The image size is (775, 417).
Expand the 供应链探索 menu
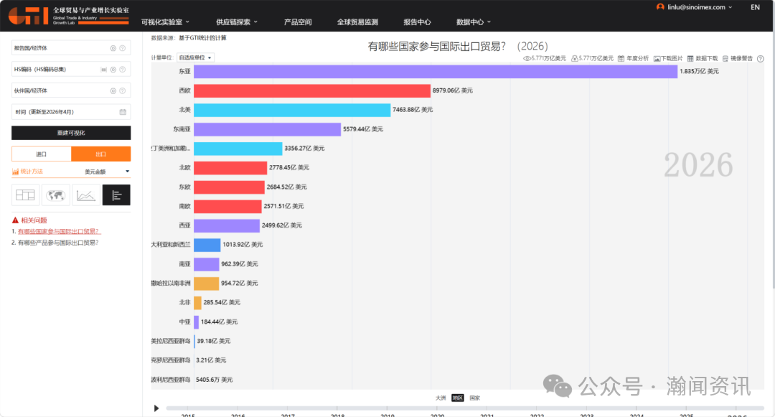(x=237, y=22)
